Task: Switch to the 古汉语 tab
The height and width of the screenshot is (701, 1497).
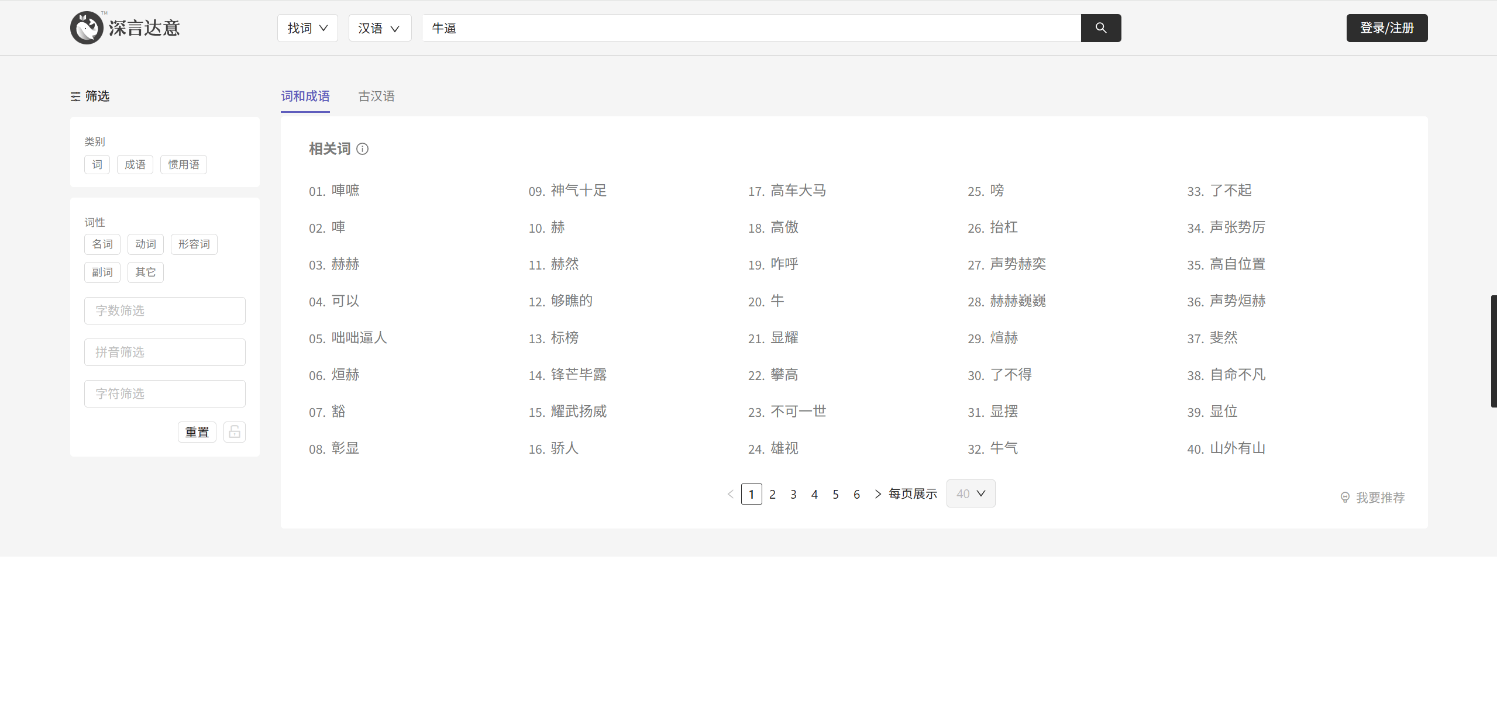Action: 376,96
